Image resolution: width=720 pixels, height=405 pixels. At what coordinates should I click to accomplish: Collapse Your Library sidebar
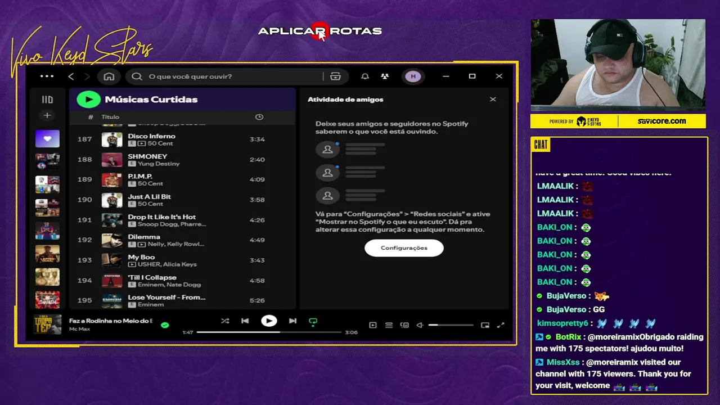point(47,100)
